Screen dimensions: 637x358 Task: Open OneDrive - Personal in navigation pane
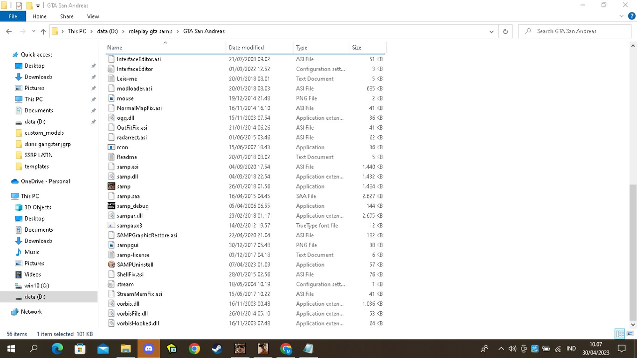(x=45, y=181)
